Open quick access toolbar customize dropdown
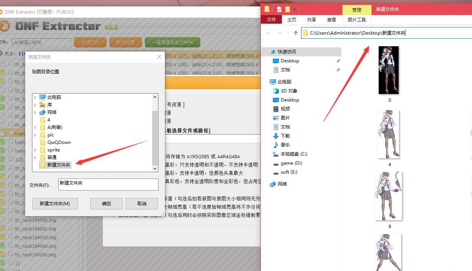Viewport: 472px width, 271px height. [x=295, y=9]
